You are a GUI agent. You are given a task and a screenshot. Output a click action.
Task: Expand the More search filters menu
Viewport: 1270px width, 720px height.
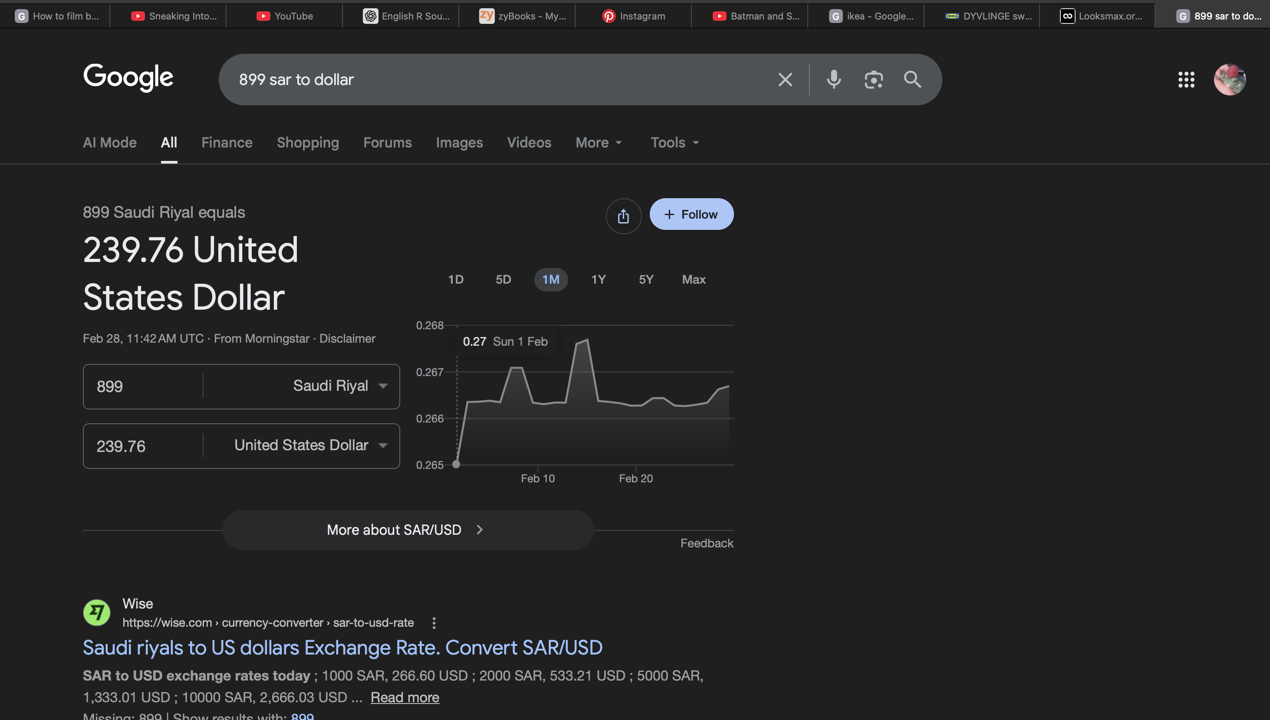click(x=598, y=143)
